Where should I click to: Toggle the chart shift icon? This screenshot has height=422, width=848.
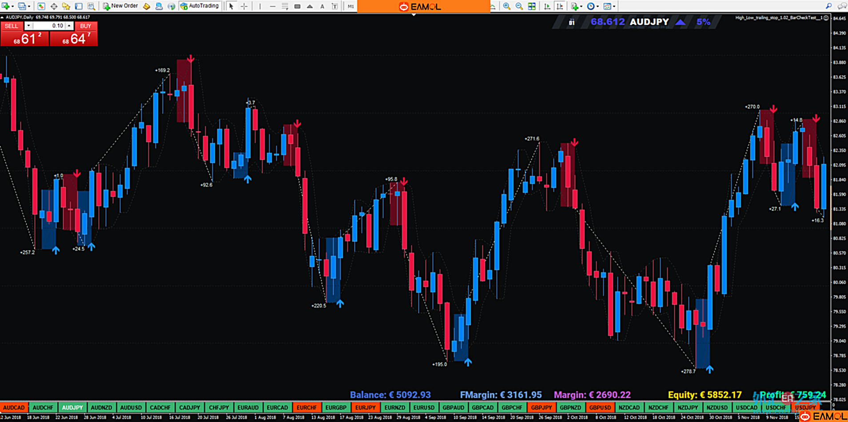click(x=560, y=6)
